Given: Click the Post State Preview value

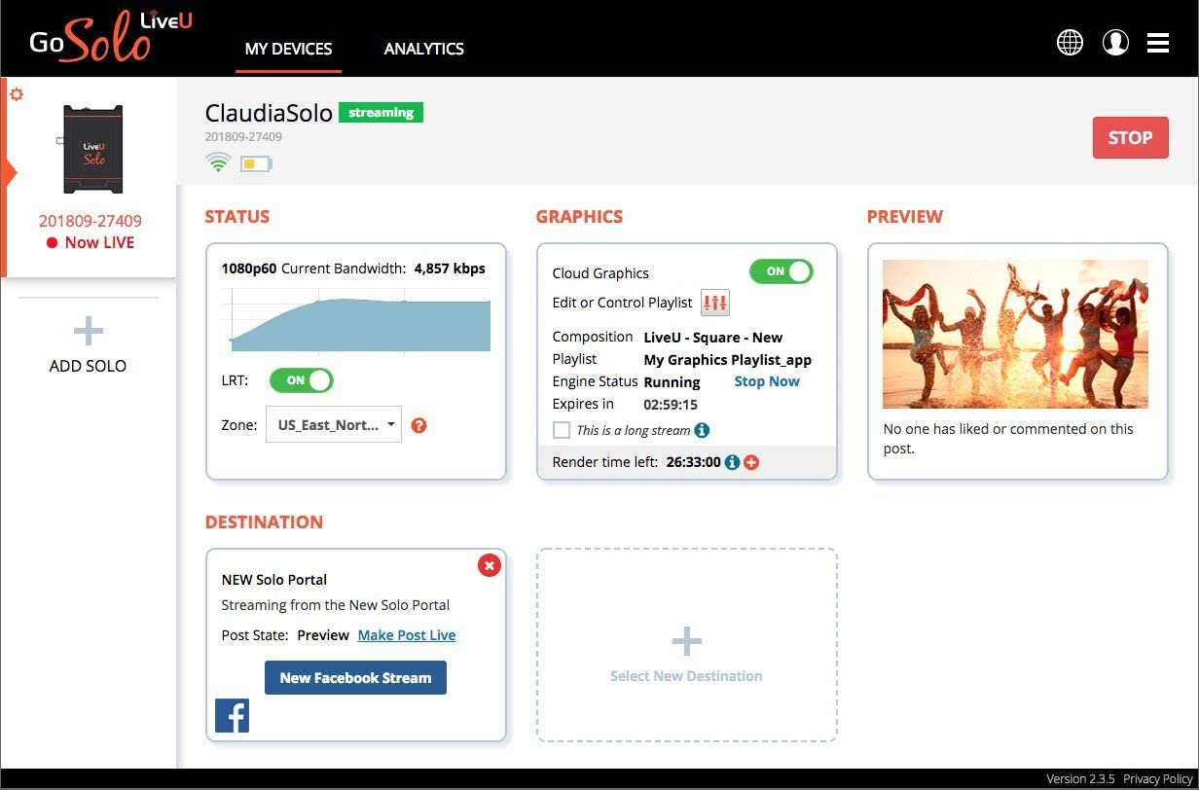Looking at the screenshot, I should click(323, 635).
